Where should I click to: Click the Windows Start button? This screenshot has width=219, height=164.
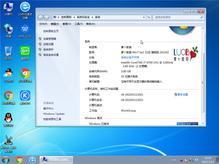tap(6, 160)
